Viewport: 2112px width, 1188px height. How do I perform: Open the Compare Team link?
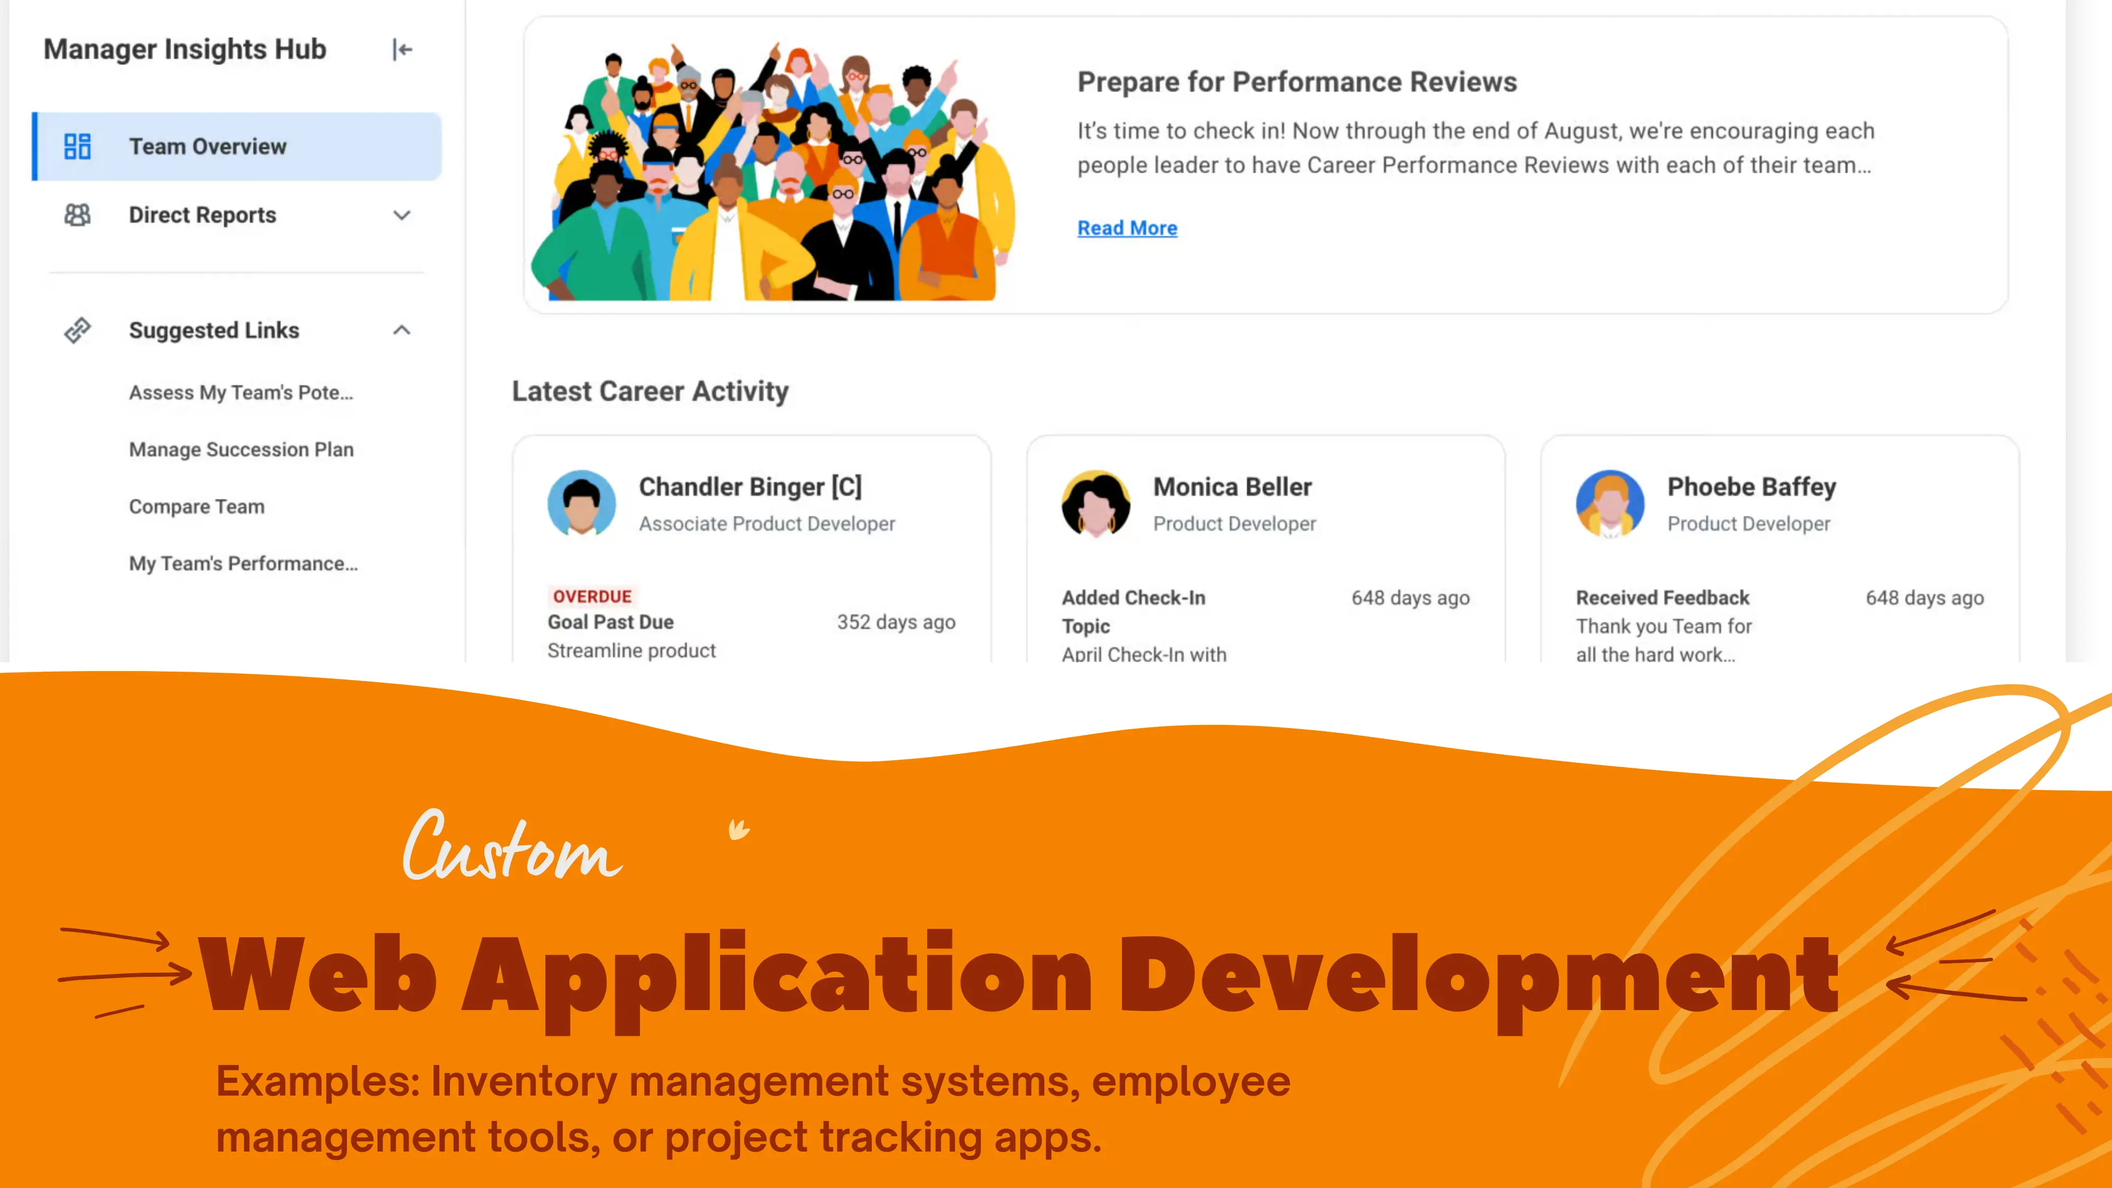coord(197,507)
